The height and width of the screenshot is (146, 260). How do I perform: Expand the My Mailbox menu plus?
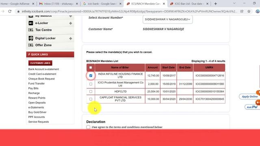coord(71,16)
